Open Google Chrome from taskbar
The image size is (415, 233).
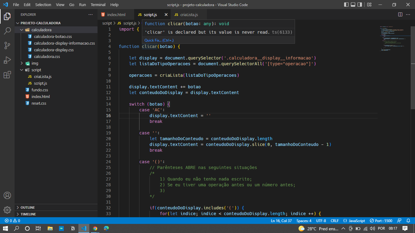(x=95, y=228)
